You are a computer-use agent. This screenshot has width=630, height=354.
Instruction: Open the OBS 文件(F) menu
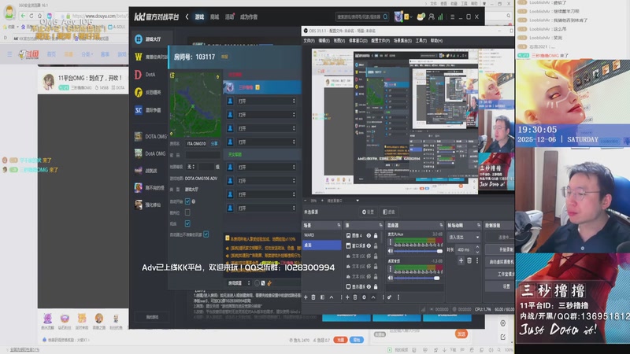(309, 41)
